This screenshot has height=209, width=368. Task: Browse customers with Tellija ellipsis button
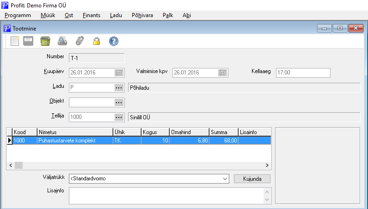(x=119, y=117)
